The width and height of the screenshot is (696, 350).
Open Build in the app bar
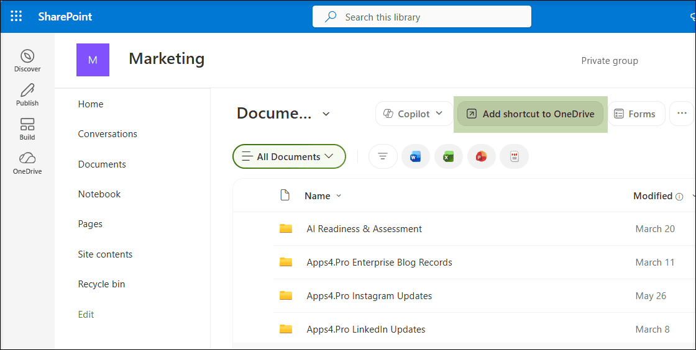click(x=27, y=129)
